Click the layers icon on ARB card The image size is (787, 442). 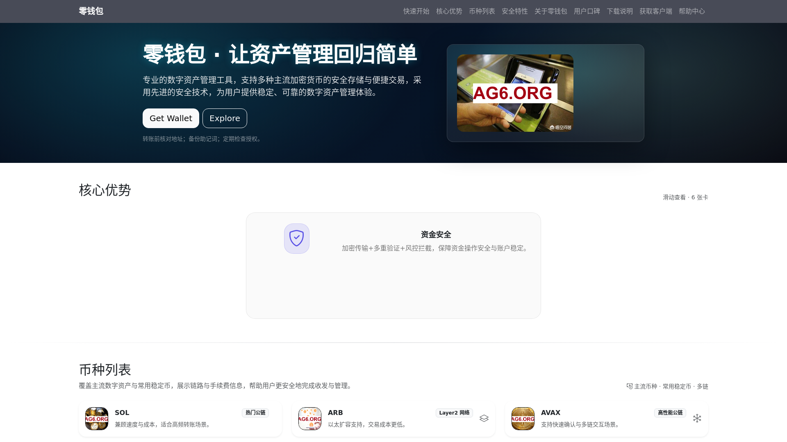pos(484,418)
